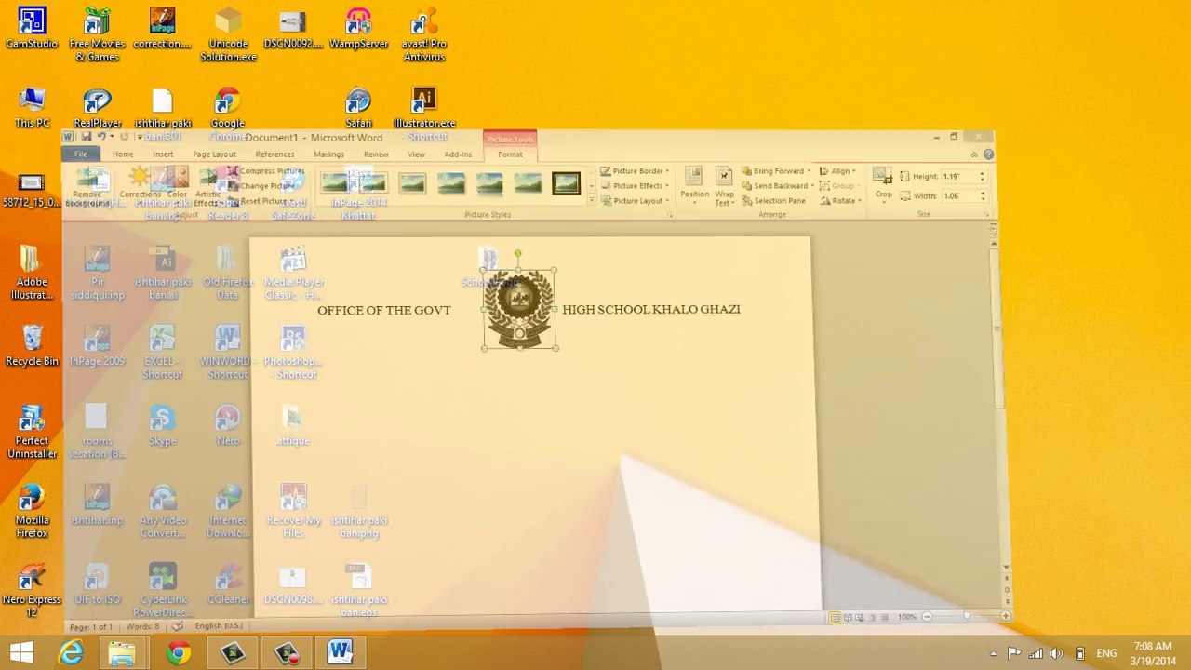Click Undo in Word's quick access toolbar
This screenshot has width=1191, height=670.
(101, 138)
